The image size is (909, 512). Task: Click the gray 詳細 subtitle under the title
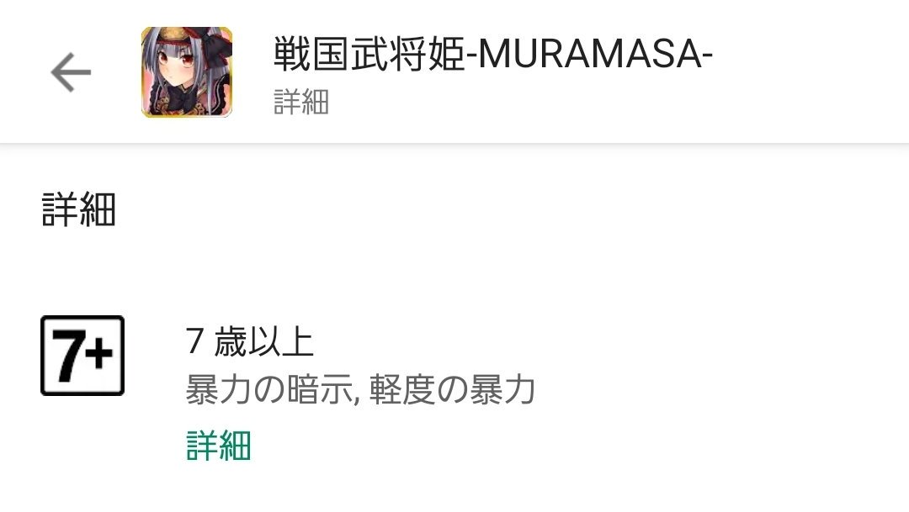[300, 102]
